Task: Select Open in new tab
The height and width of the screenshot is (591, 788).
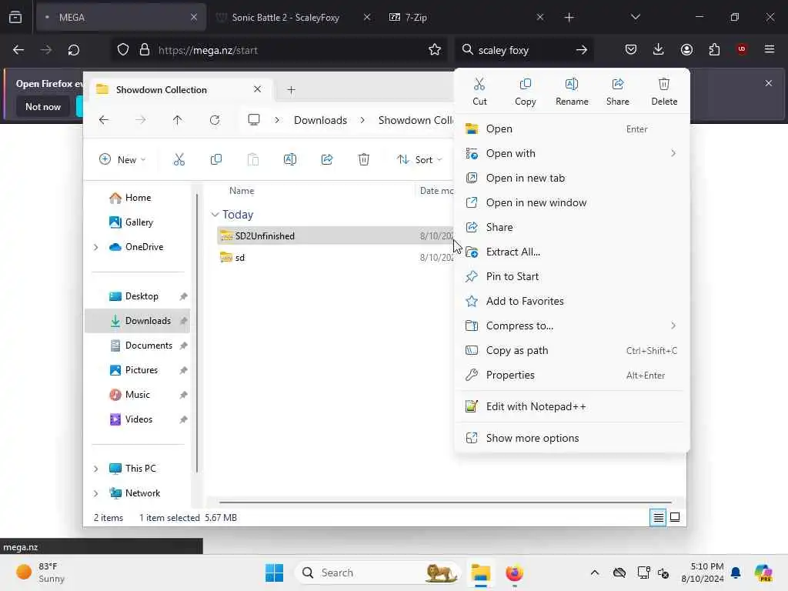Action: 572,178
